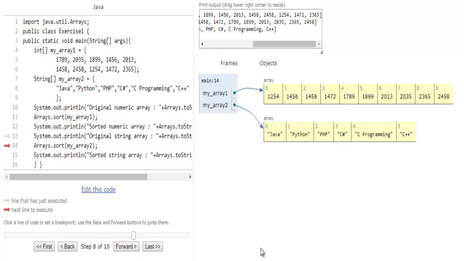Click the code pane right scroll arrow
The height and width of the screenshot is (261, 464).
pos(190,177)
